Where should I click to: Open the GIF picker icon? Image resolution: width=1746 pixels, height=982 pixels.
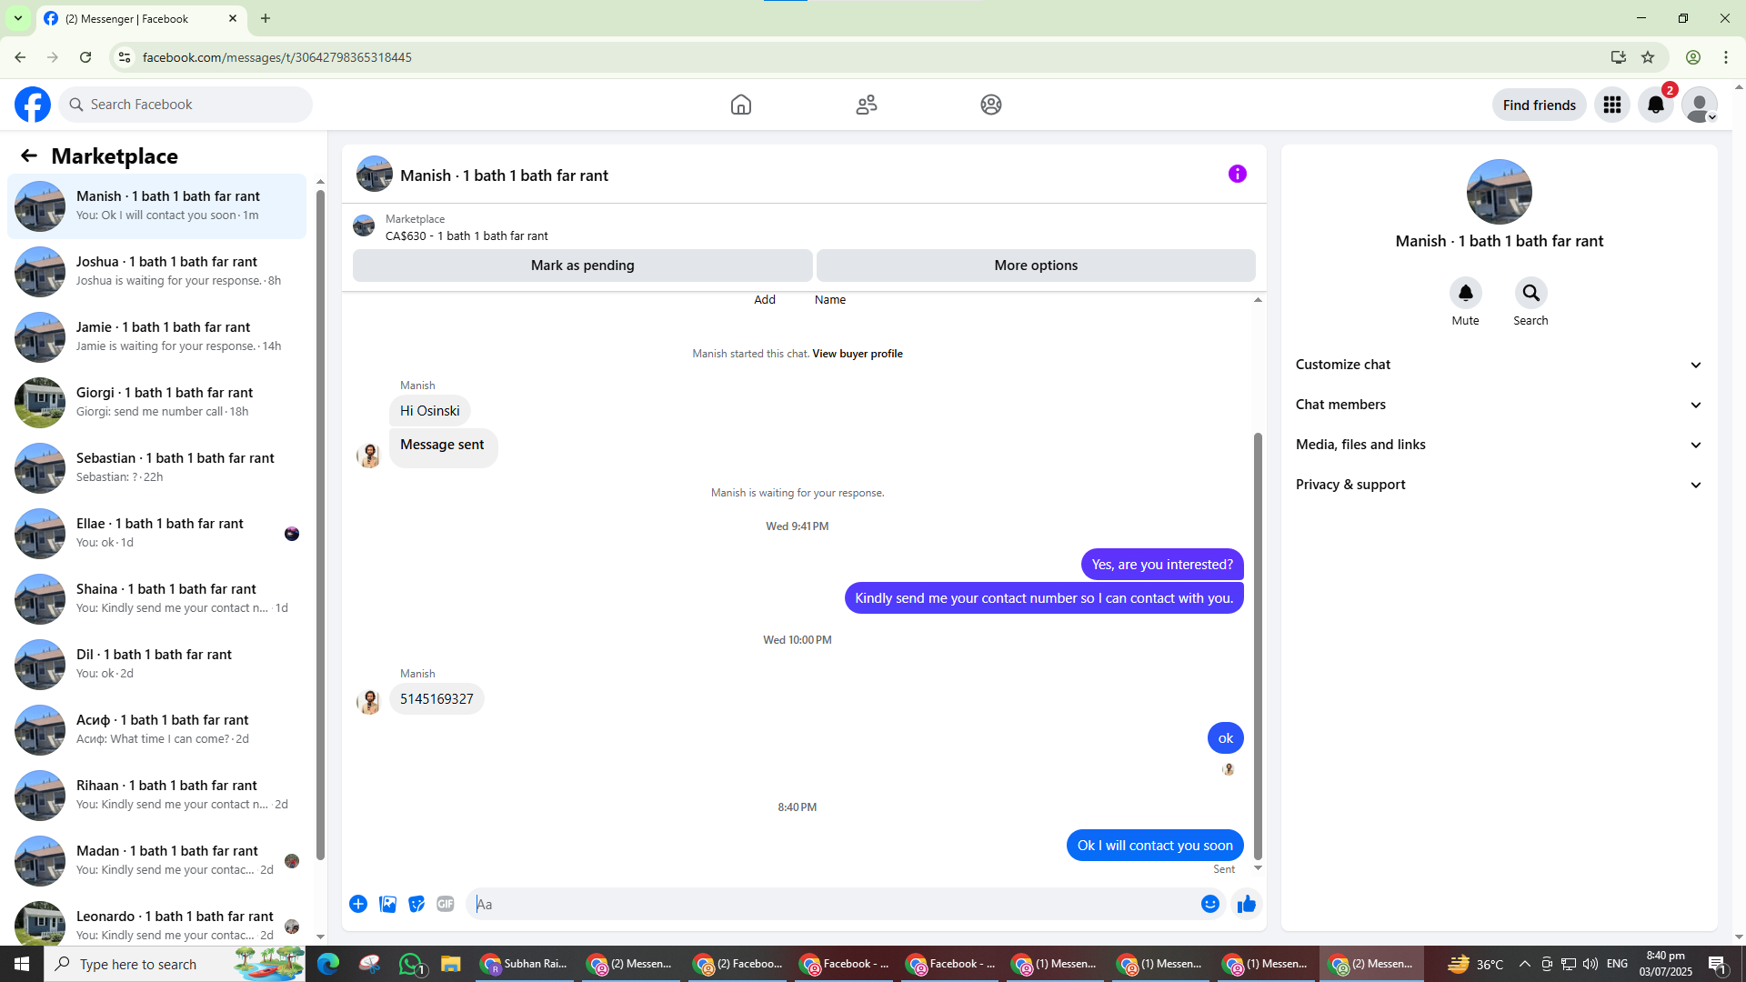[445, 904]
